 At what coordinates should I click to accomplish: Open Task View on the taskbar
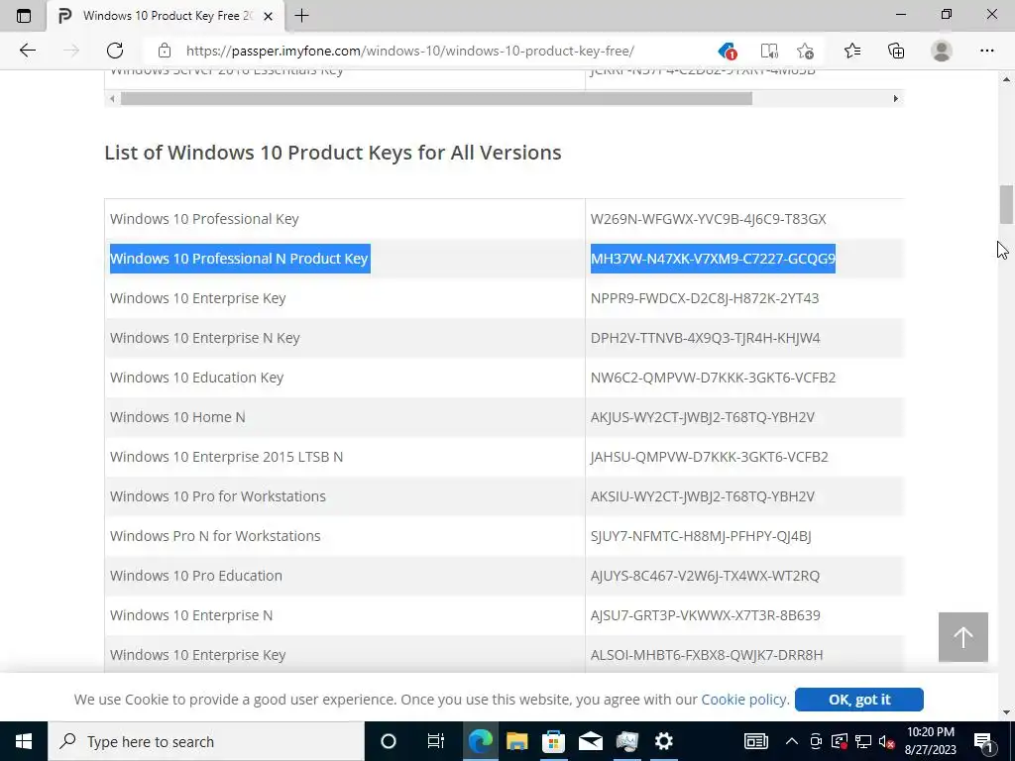[436, 741]
